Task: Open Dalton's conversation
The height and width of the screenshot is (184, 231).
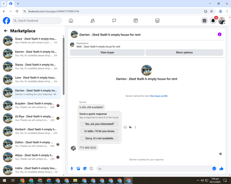Action: [31, 144]
